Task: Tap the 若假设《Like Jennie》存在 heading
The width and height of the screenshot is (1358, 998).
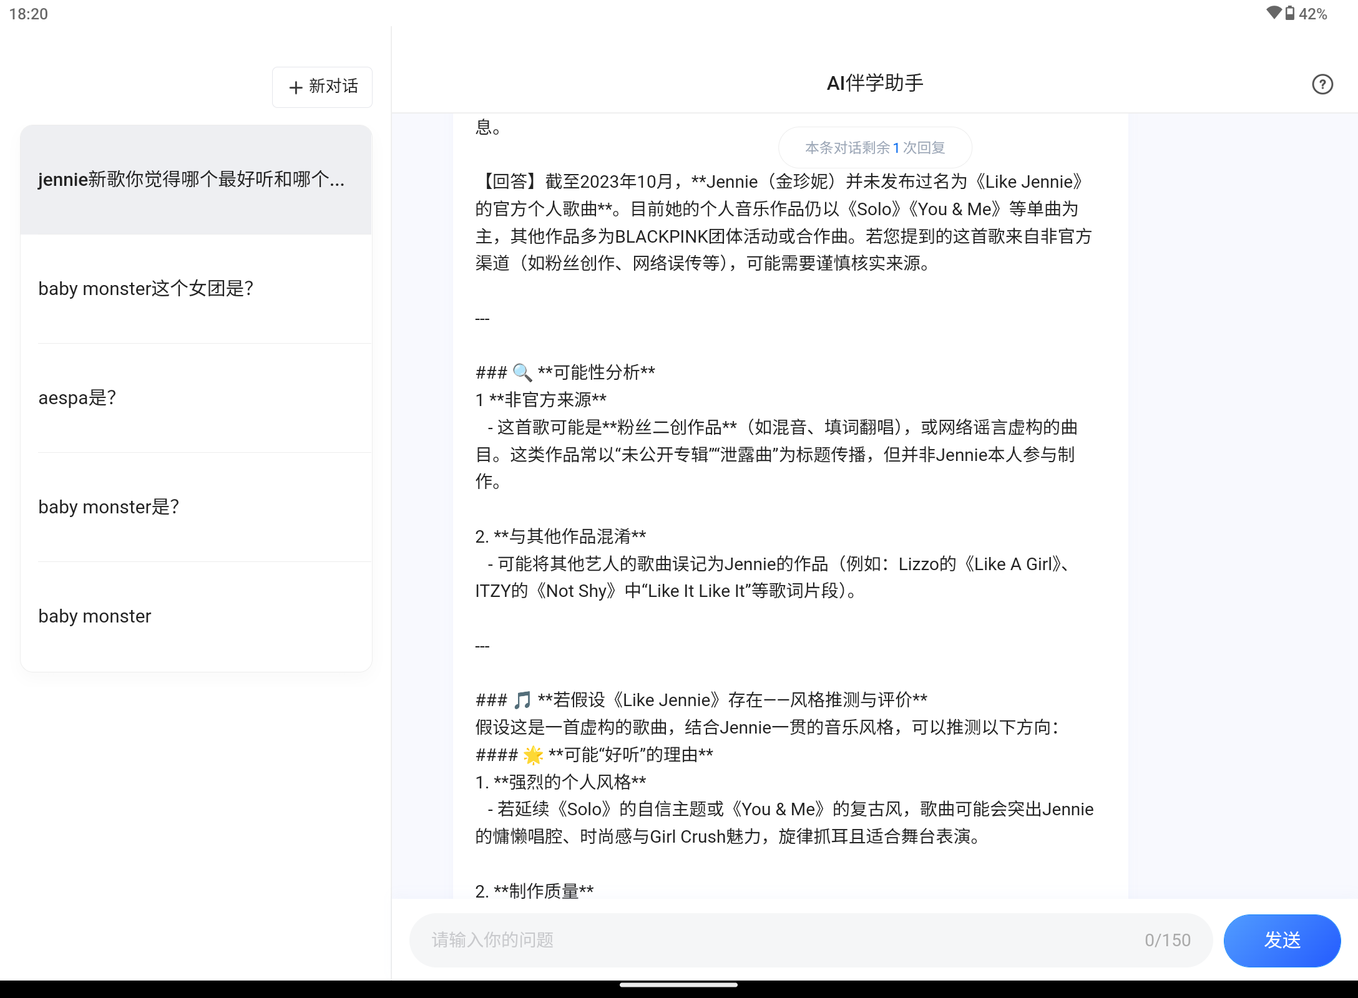Action: (701, 700)
